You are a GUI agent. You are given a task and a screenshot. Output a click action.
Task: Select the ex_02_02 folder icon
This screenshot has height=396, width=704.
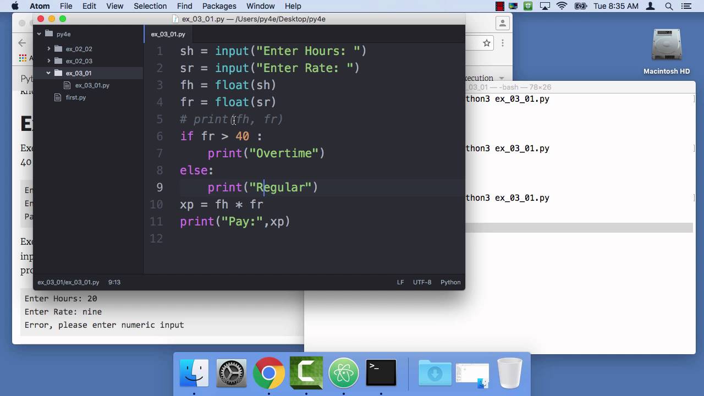58,49
